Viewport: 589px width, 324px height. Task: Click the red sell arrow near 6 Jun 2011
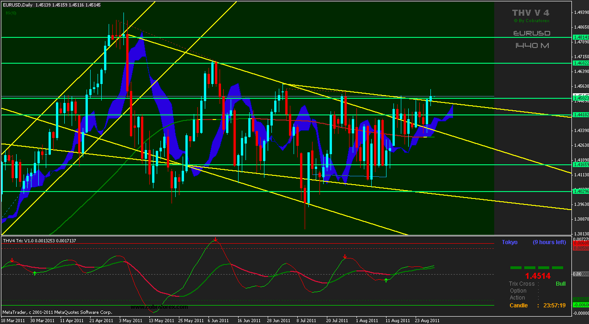coord(215,239)
